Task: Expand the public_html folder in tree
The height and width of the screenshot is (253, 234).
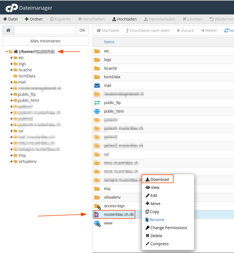Action: click(x=12, y=100)
